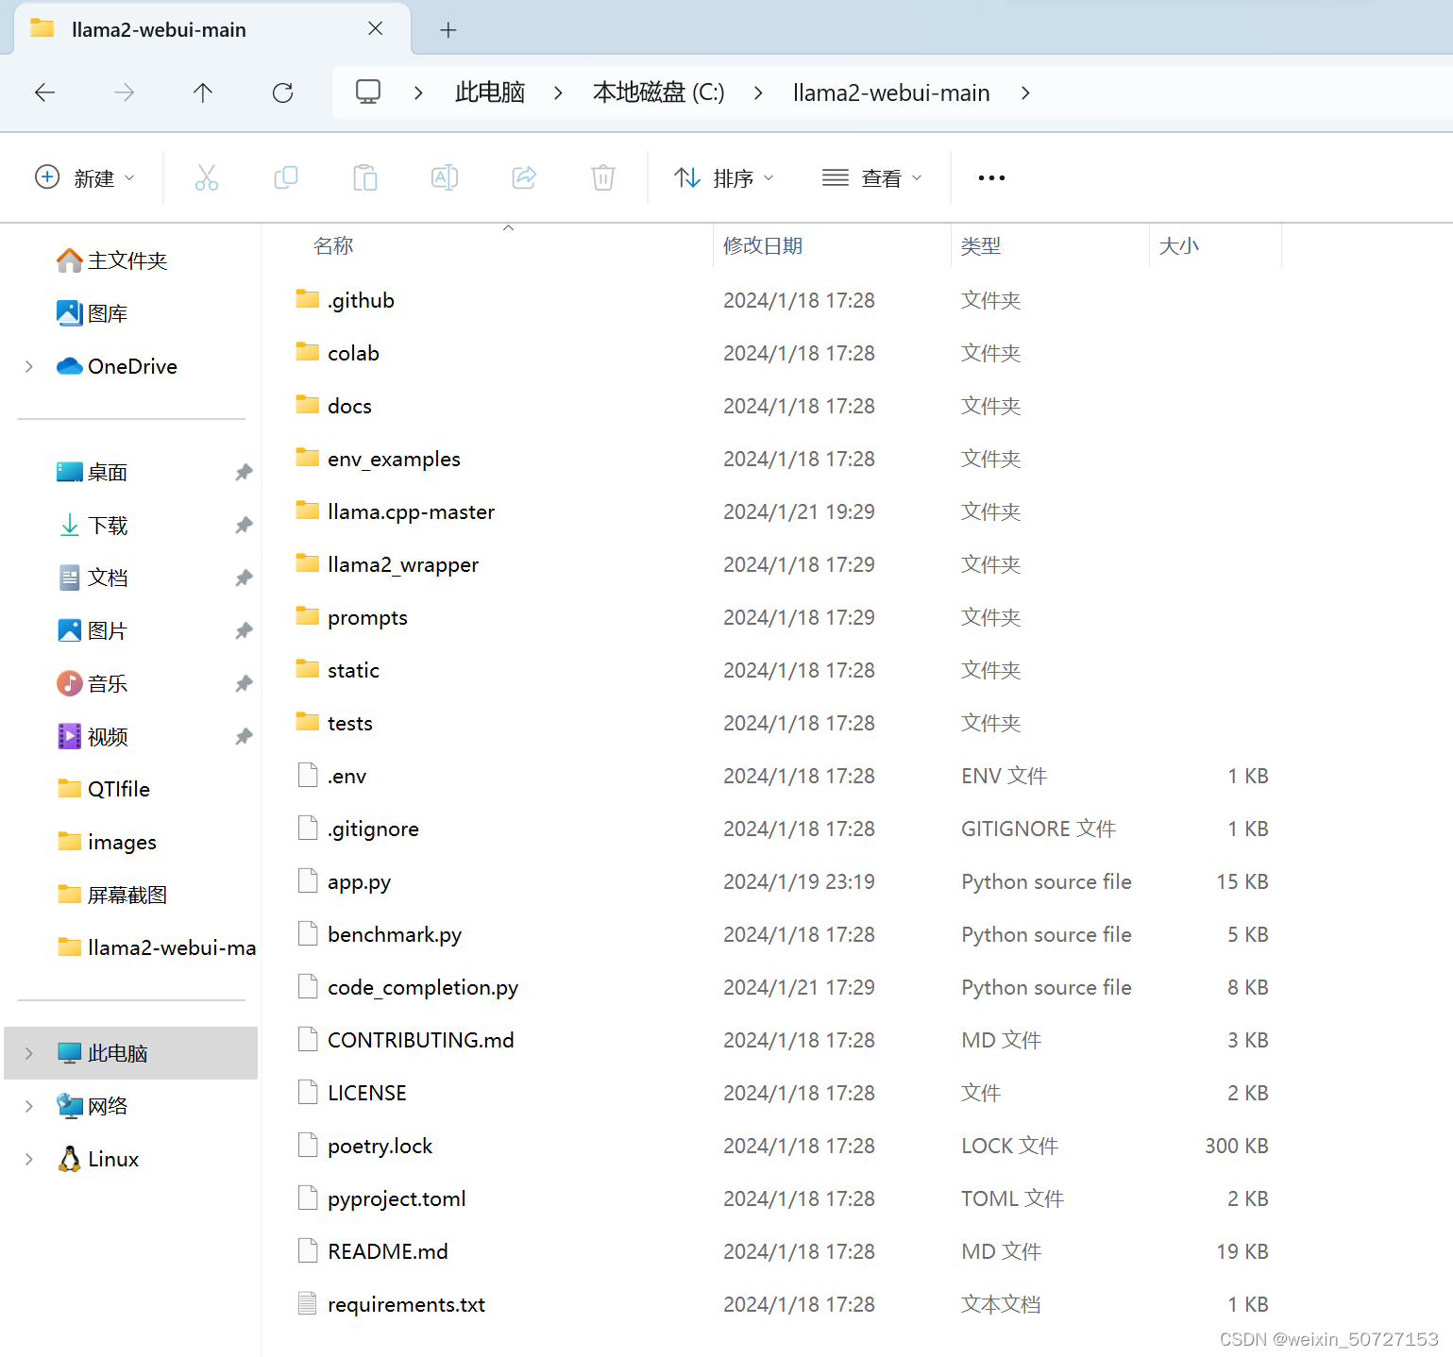The height and width of the screenshot is (1357, 1453).
Task: Click llama2-webui-main breadcrumb
Action: [891, 92]
